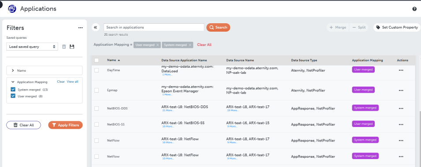Image resolution: width=421 pixels, height=167 pixels.
Task: Open the help question mark icon
Action: (x=414, y=9)
